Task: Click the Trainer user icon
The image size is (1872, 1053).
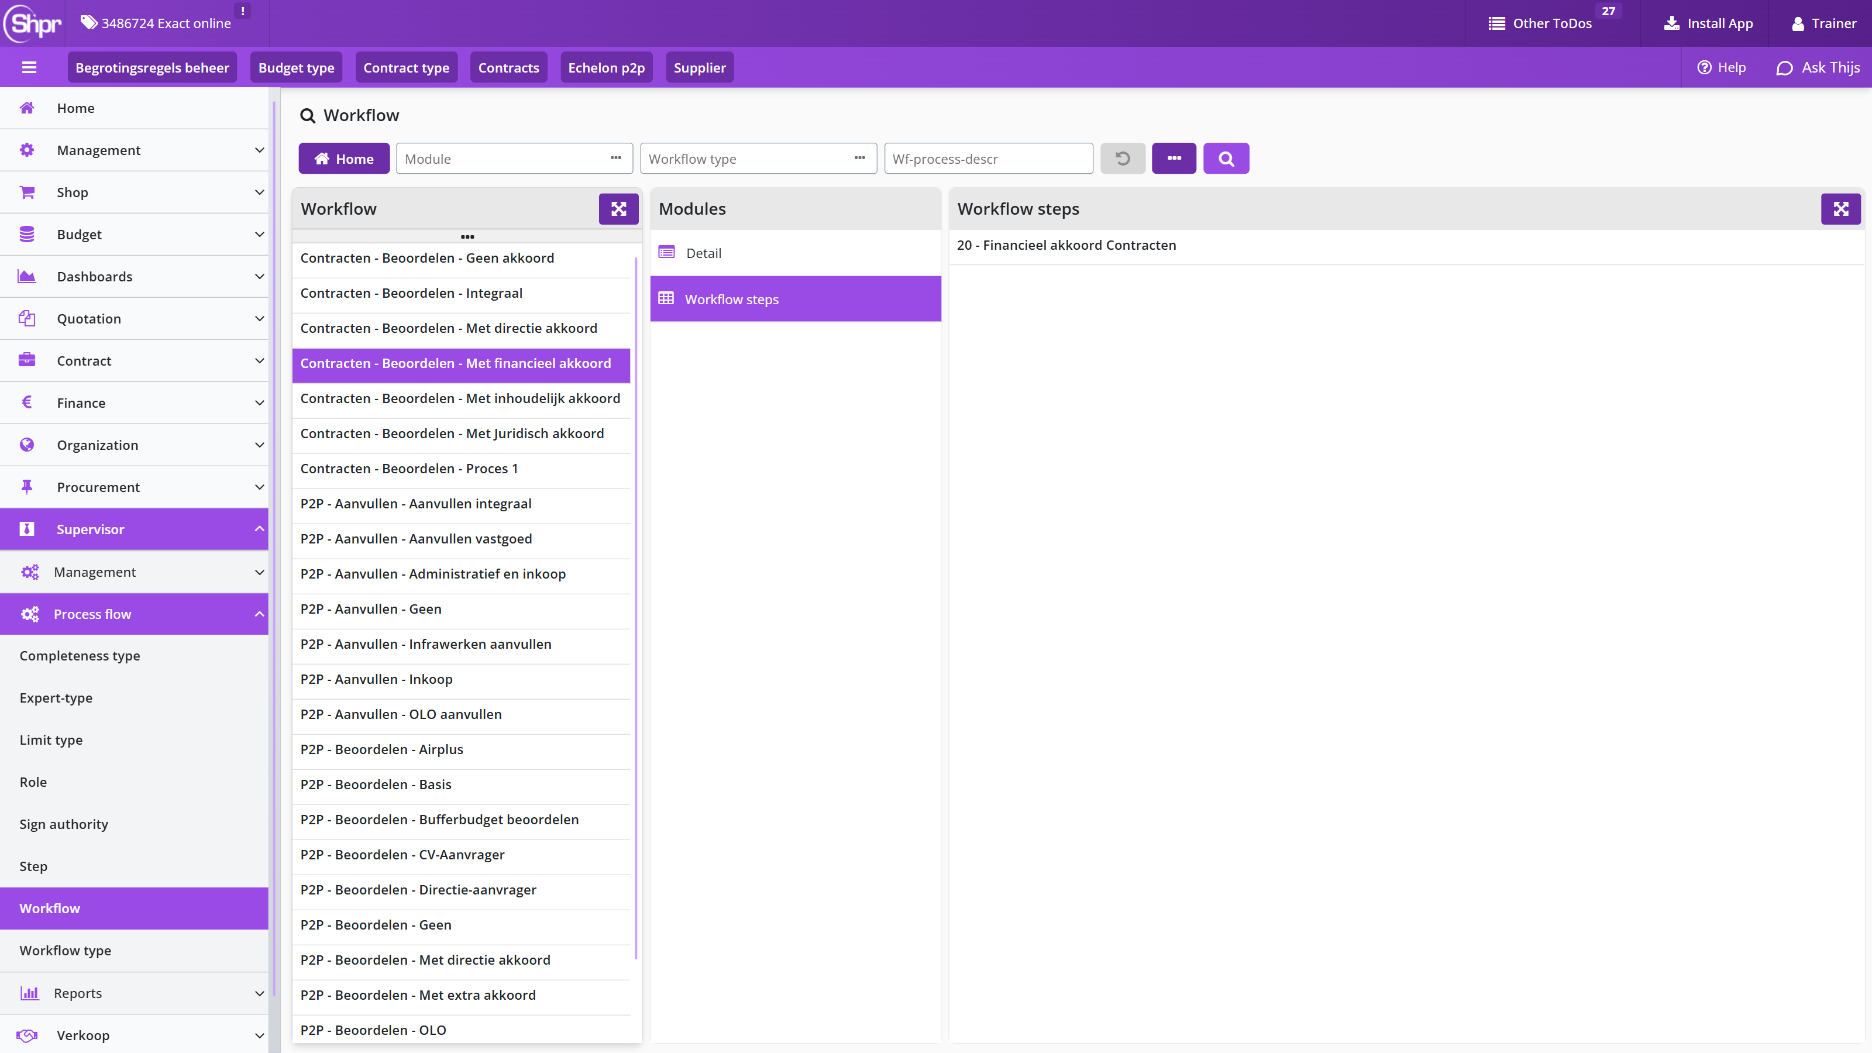Action: [1798, 23]
